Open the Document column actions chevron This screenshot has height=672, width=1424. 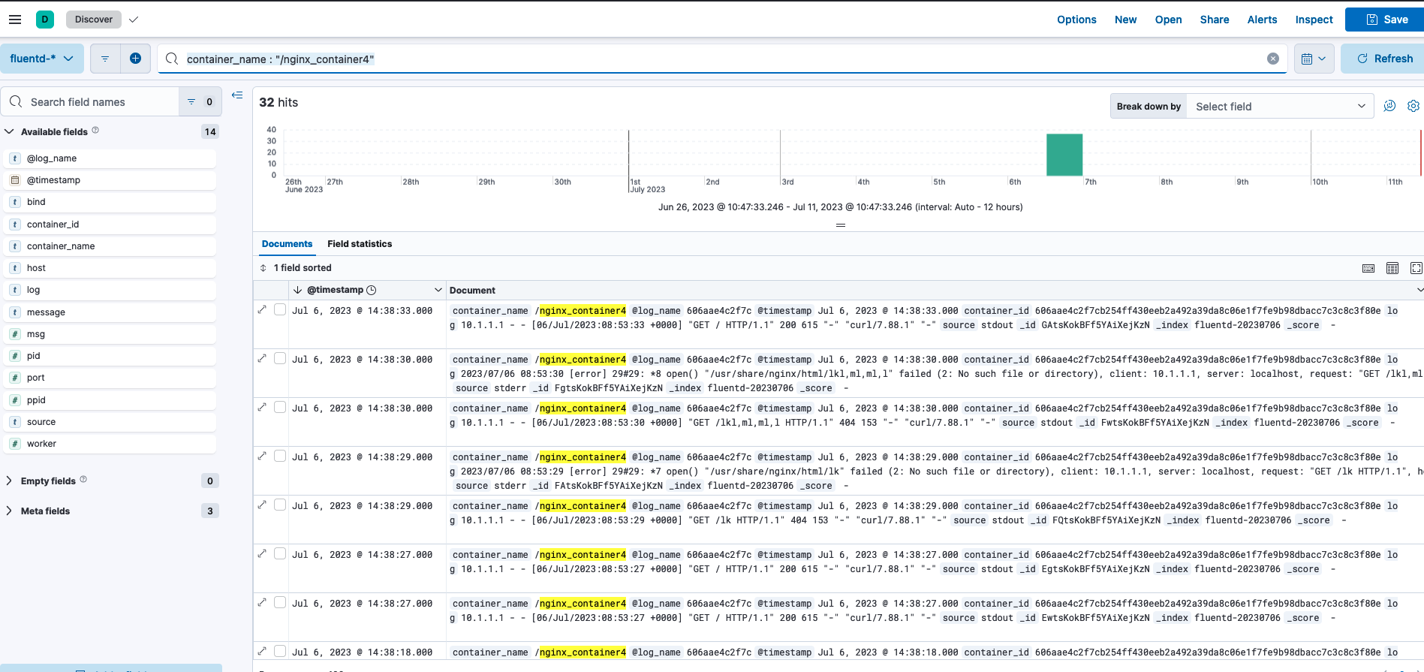pos(1419,290)
